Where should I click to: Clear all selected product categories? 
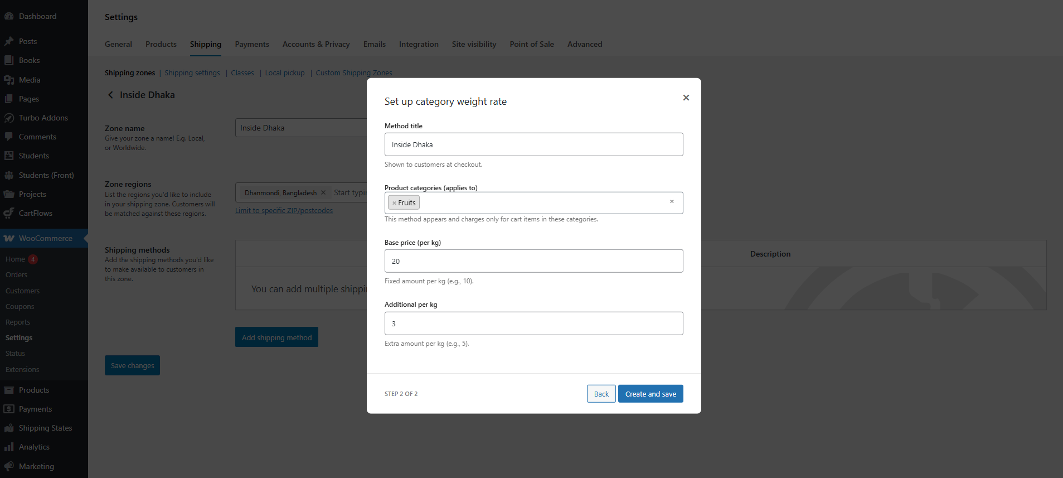672,202
